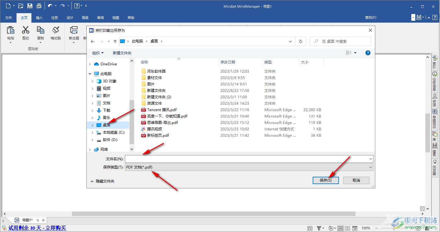Select the 思维导图-导出.pdf file
Image resolution: width=440 pixels, height=232 pixels.
162,123
